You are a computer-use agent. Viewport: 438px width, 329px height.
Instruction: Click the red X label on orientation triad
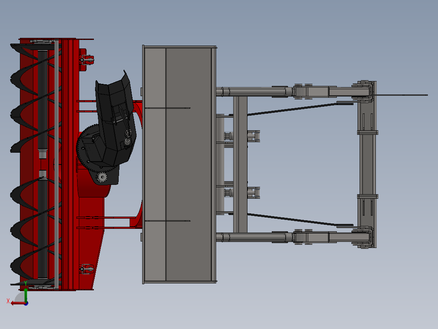click(x=8, y=300)
